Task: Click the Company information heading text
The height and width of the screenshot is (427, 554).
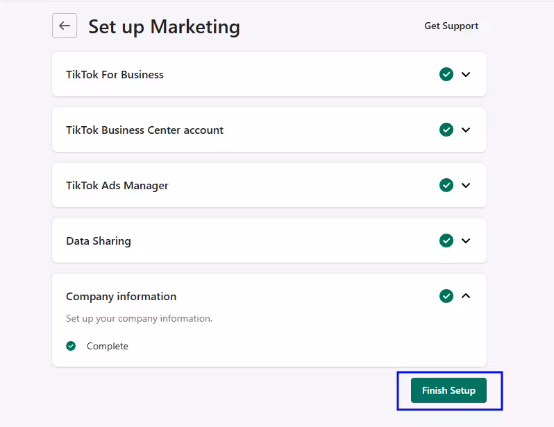Action: 121,296
